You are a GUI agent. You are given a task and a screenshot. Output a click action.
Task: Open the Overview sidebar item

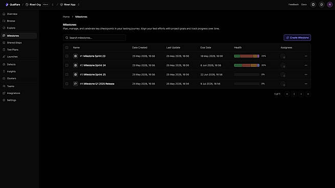(19, 14)
